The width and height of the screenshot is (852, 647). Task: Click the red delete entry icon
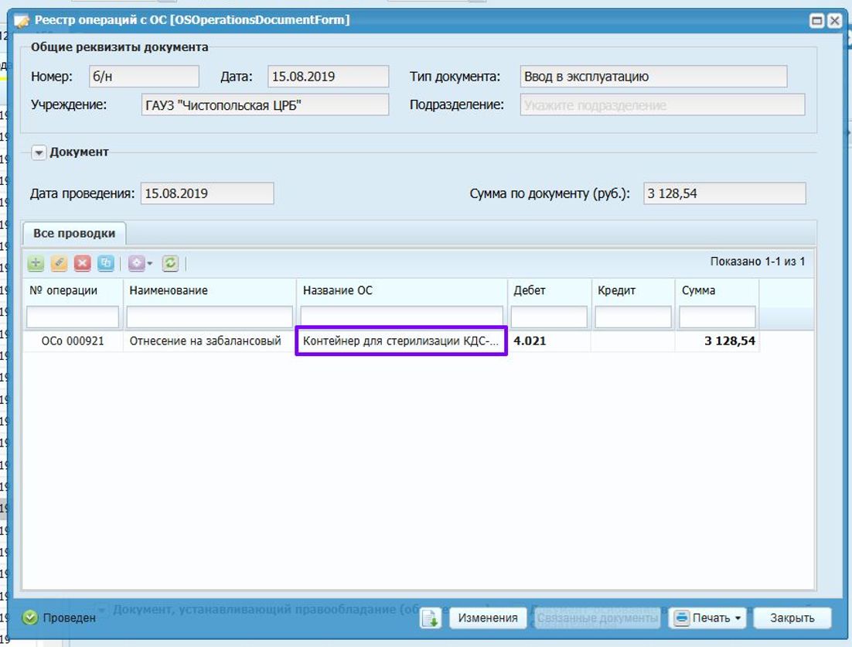pos(82,264)
